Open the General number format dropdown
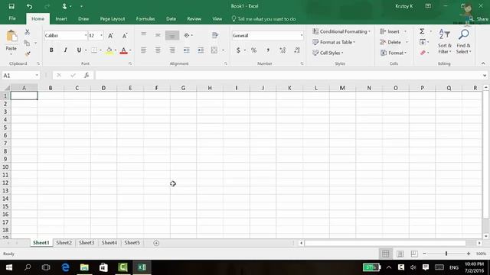Image resolution: width=490 pixels, height=275 pixels. click(301, 36)
